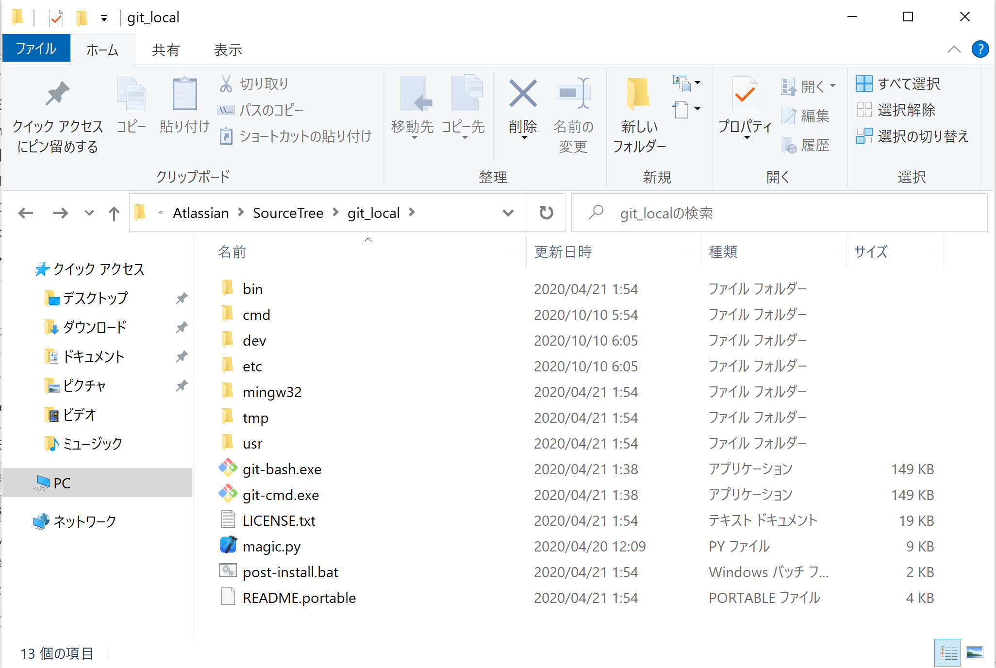Refresh the folder view
Screen dimensions: 996x668
point(546,212)
